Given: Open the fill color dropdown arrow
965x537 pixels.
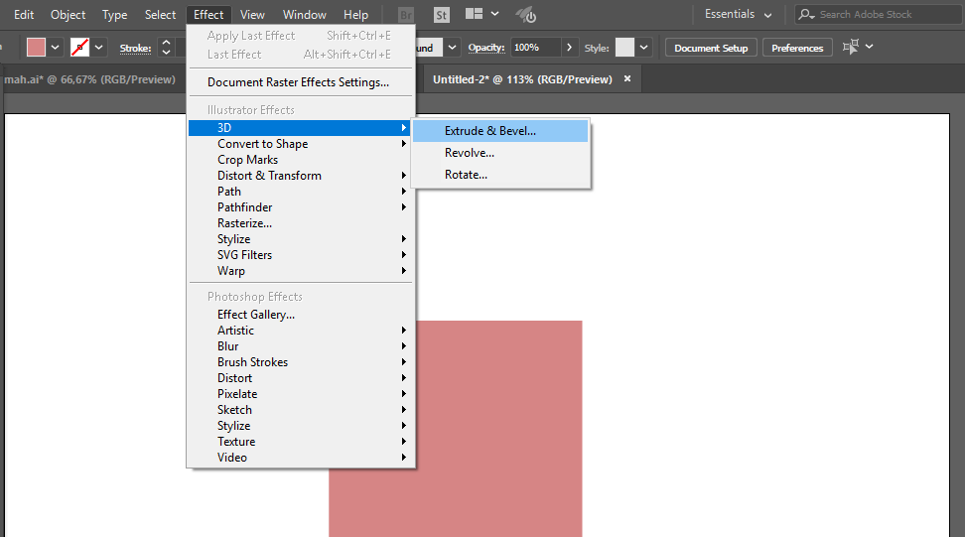Looking at the screenshot, I should tap(56, 48).
